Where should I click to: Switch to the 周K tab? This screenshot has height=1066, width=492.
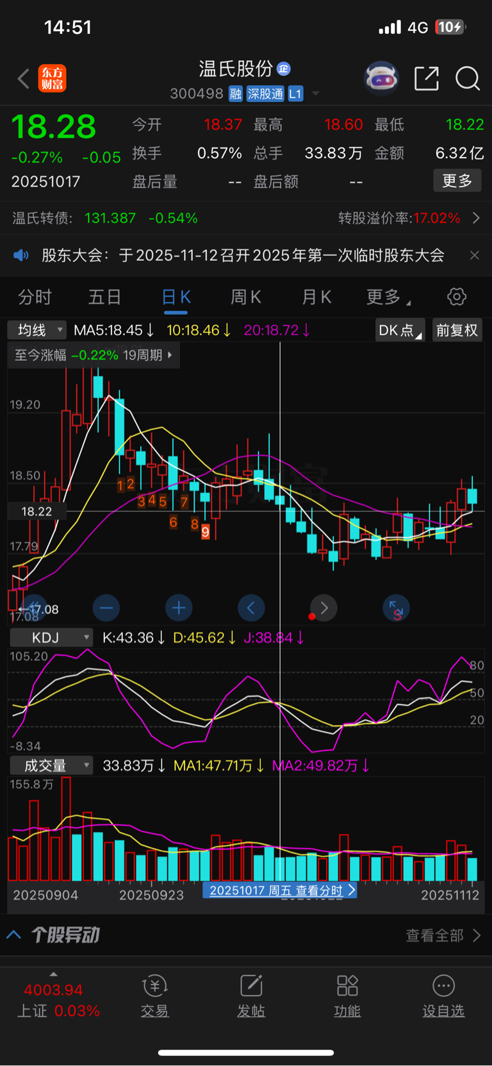click(246, 297)
